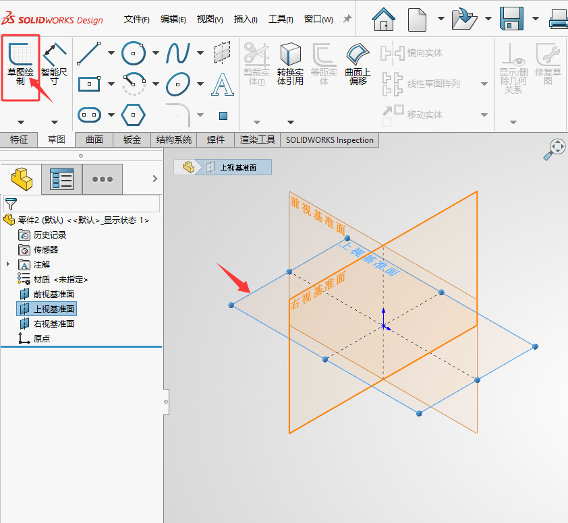Select the Line sketch tool

[89, 53]
